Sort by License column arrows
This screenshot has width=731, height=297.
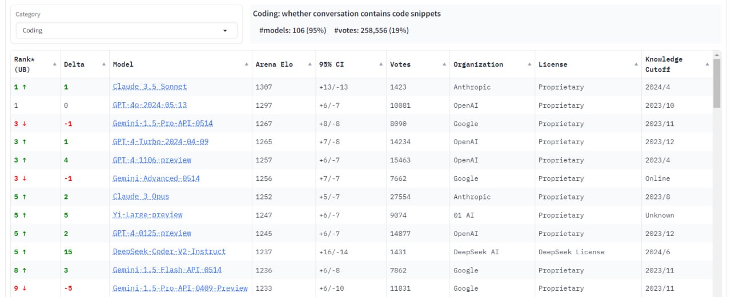[x=636, y=64]
